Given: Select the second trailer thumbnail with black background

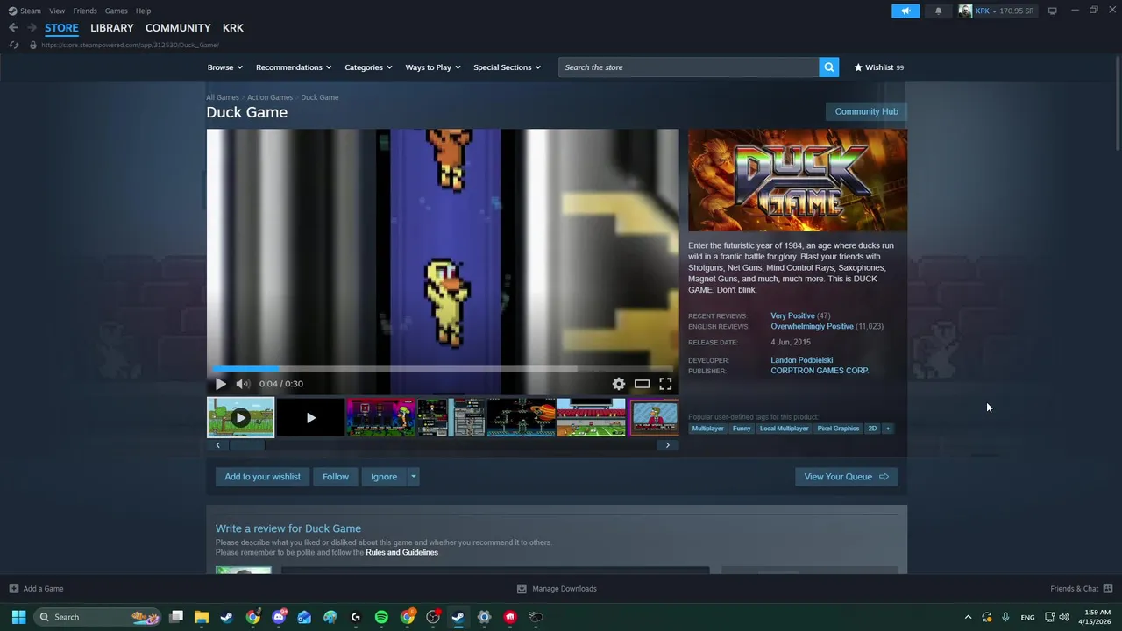Looking at the screenshot, I should pyautogui.click(x=310, y=417).
